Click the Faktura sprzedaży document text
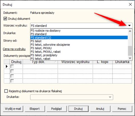 click(42, 13)
